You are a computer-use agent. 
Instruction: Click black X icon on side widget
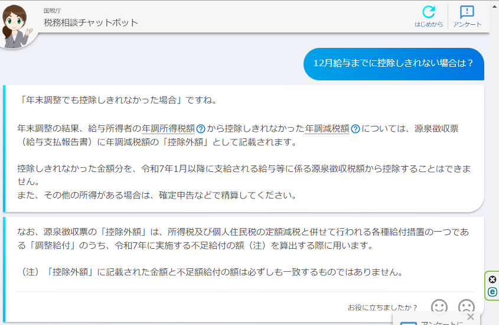(x=493, y=279)
